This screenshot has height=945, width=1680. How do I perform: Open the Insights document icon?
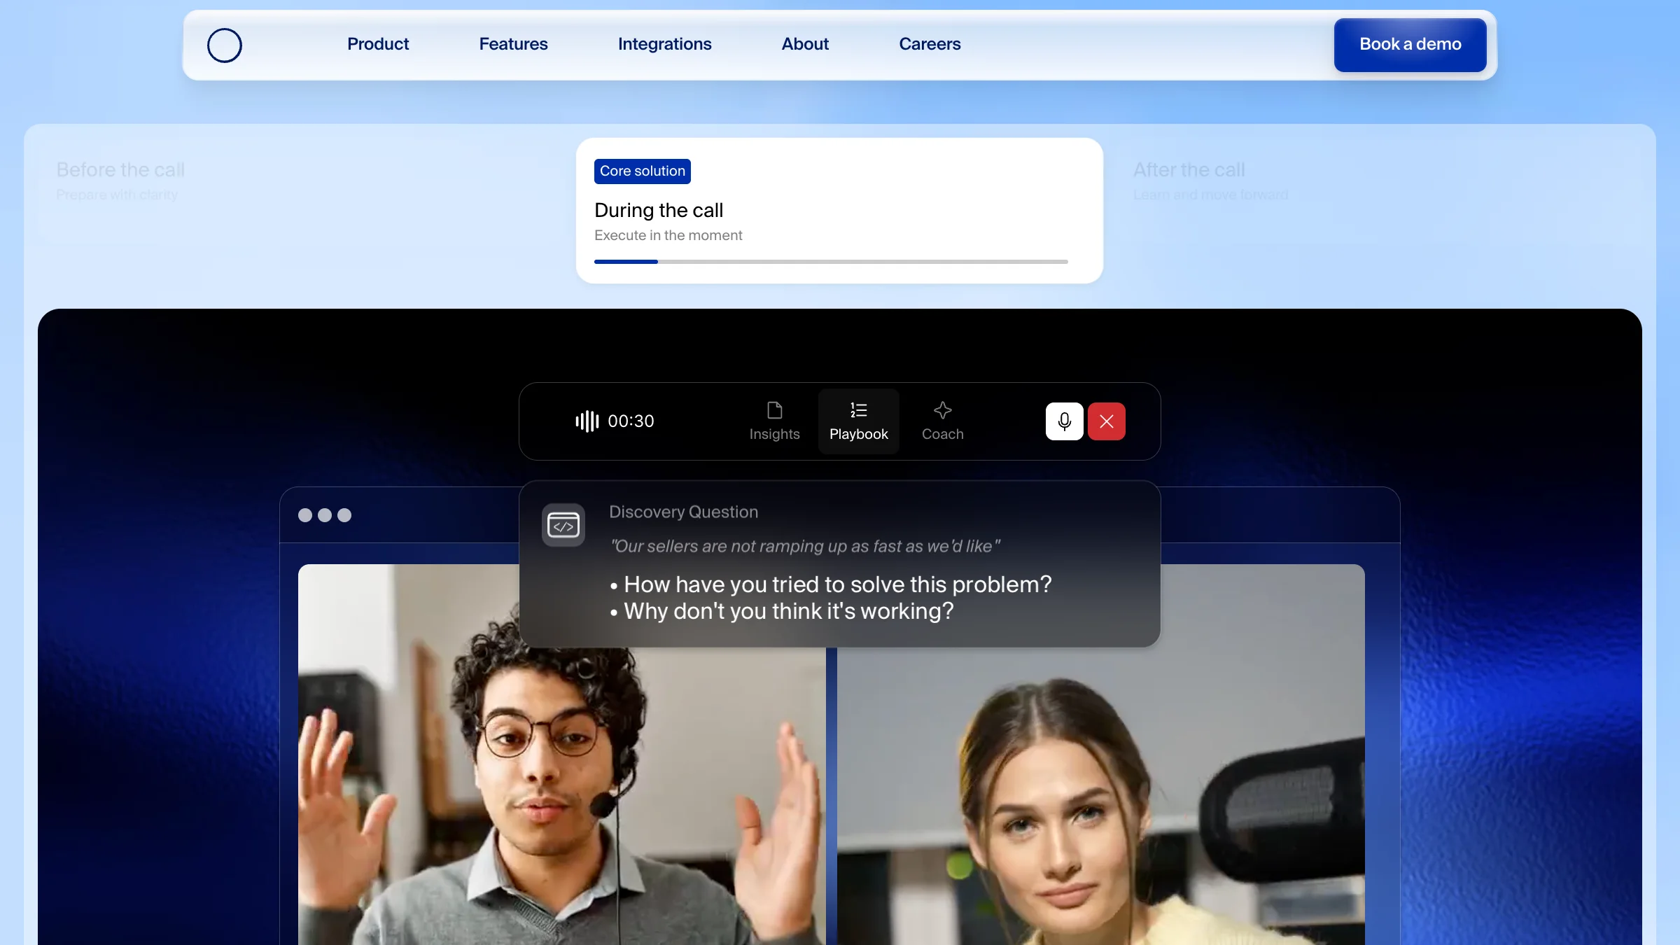(774, 410)
